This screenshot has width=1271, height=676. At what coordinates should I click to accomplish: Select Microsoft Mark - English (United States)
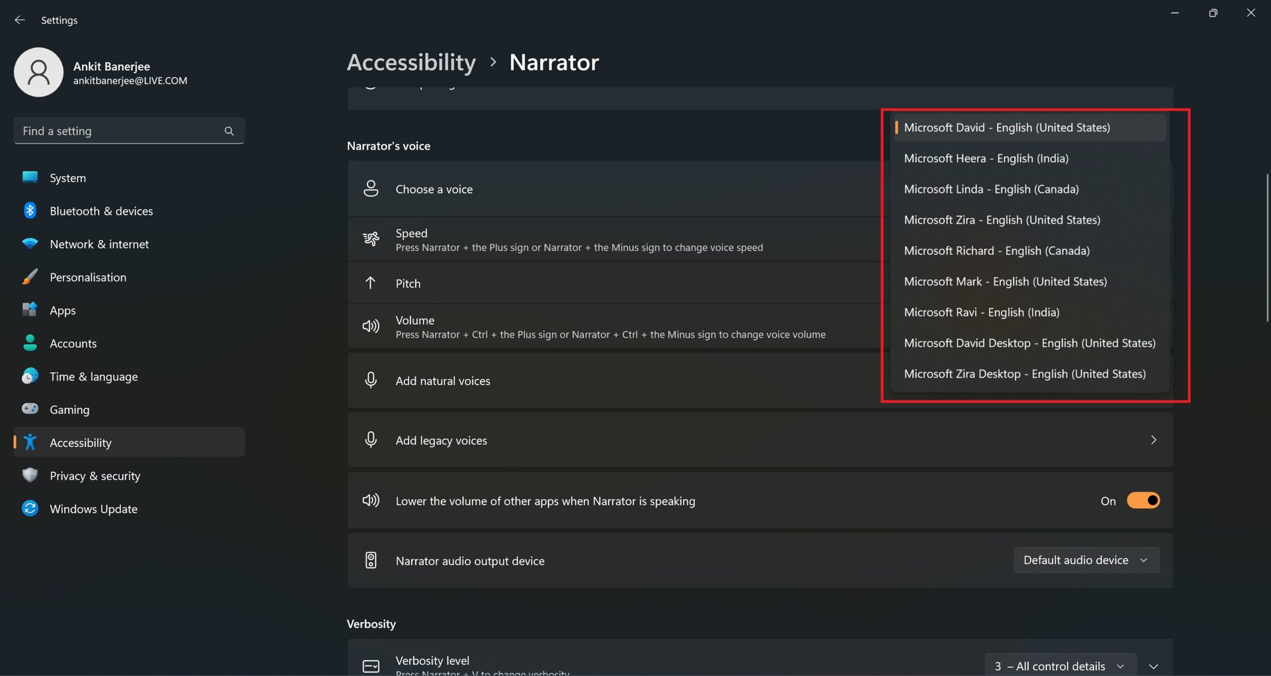(1029, 281)
